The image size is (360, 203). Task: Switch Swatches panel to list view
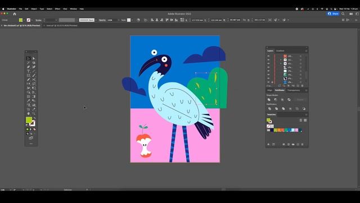(301, 120)
